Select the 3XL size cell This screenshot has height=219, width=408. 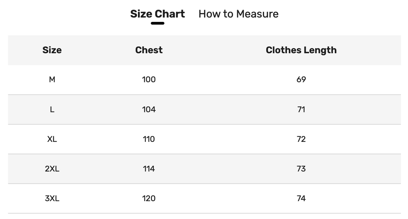click(52, 198)
